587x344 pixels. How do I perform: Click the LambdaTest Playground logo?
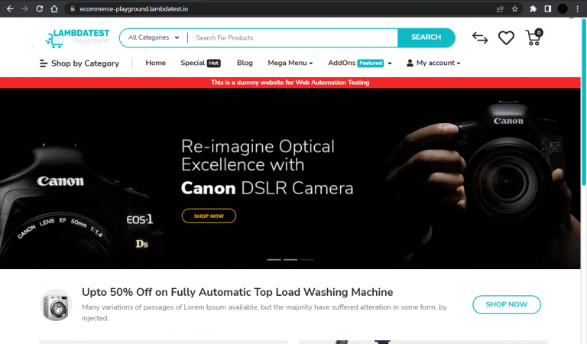click(77, 37)
